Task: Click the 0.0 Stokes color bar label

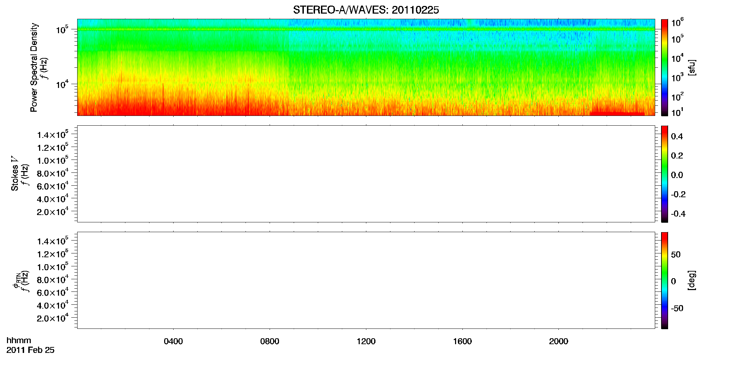Action: (677, 175)
